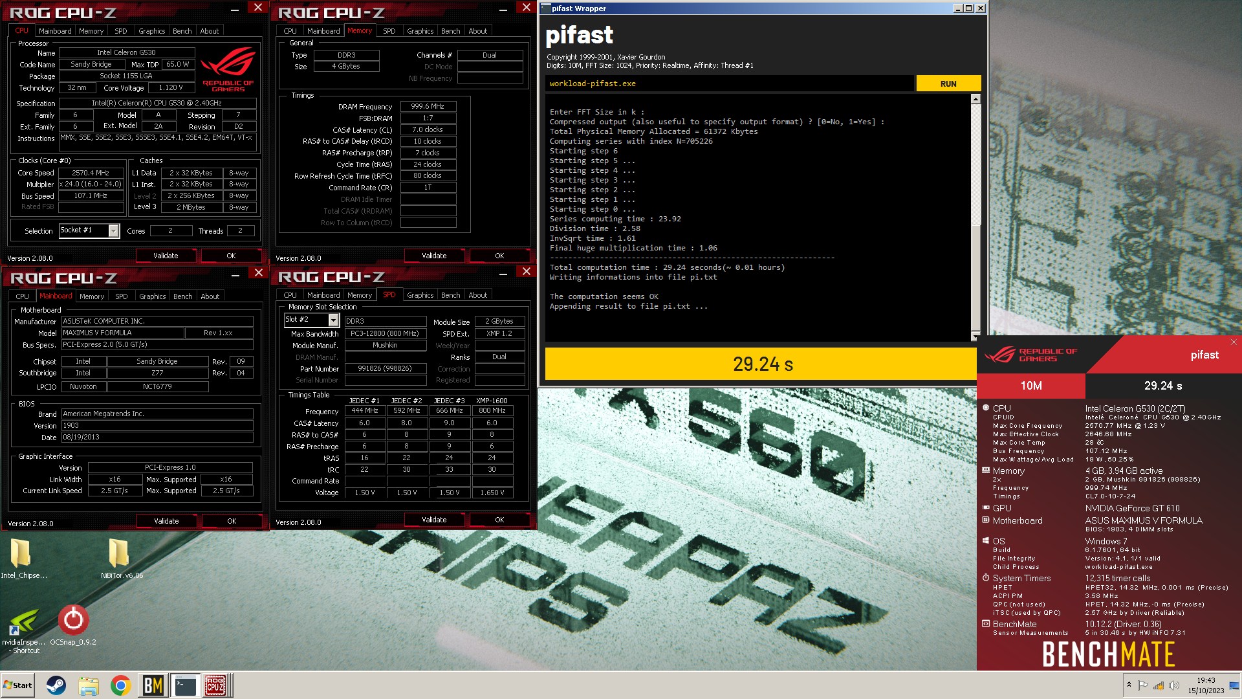
Task: Open the NiBiTor.v6.06 desktop folder
Action: coord(120,558)
